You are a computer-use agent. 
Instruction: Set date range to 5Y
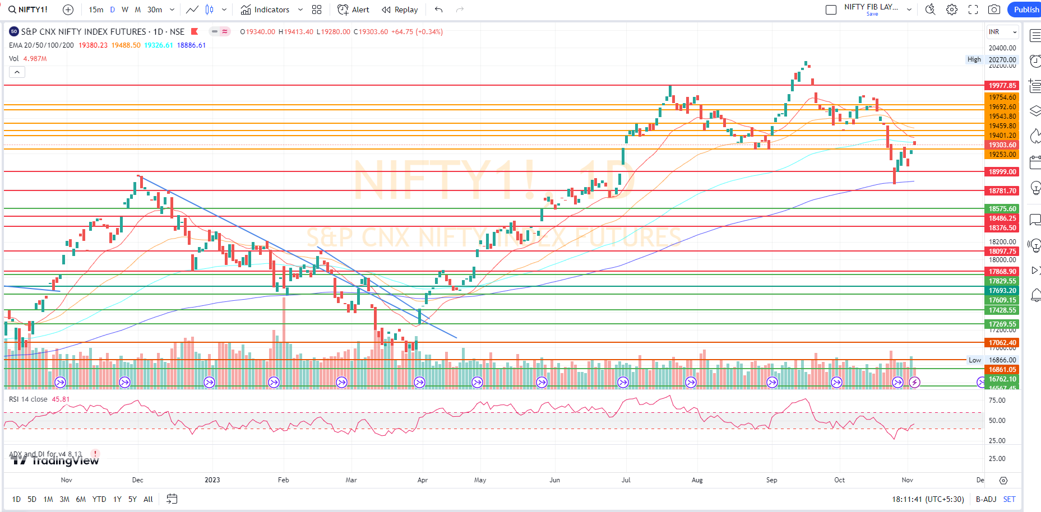click(132, 499)
